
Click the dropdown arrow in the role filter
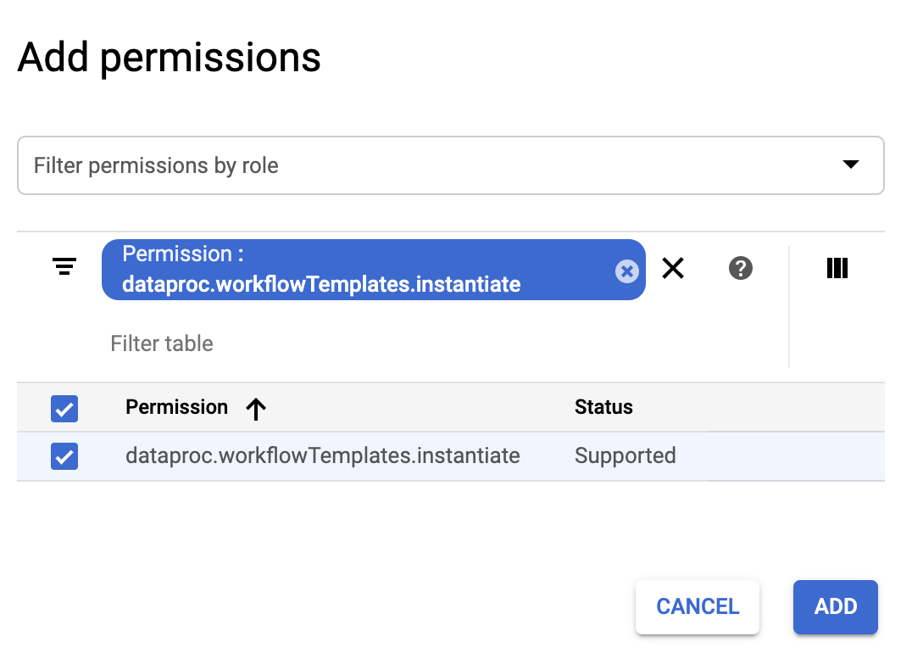click(x=851, y=165)
